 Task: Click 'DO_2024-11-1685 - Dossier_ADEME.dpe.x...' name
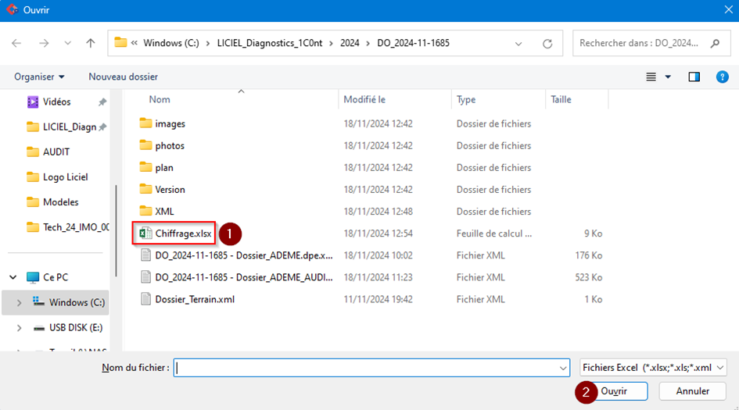(244, 255)
